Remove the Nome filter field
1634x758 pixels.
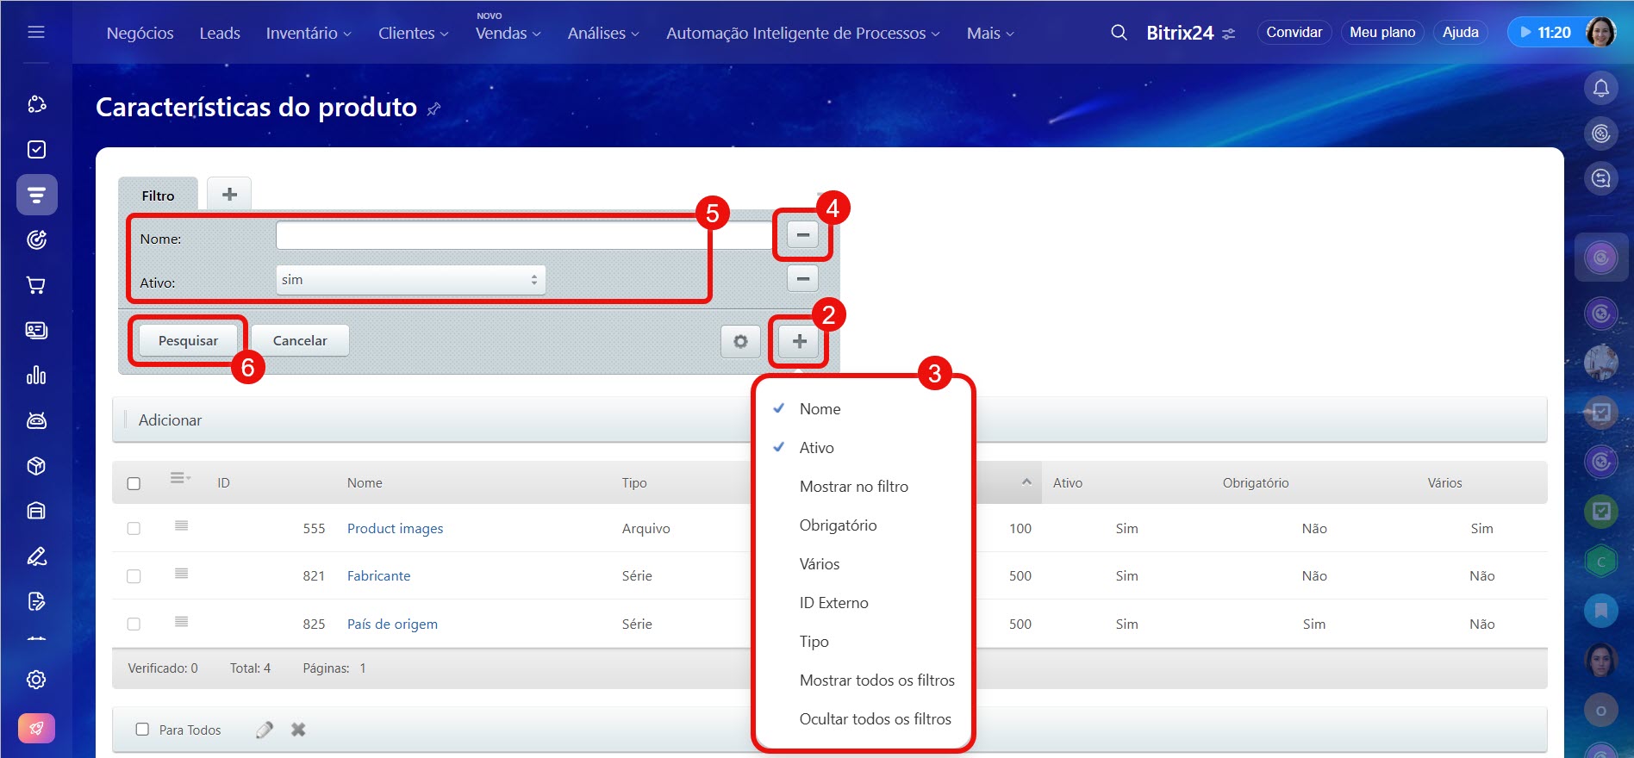802,234
